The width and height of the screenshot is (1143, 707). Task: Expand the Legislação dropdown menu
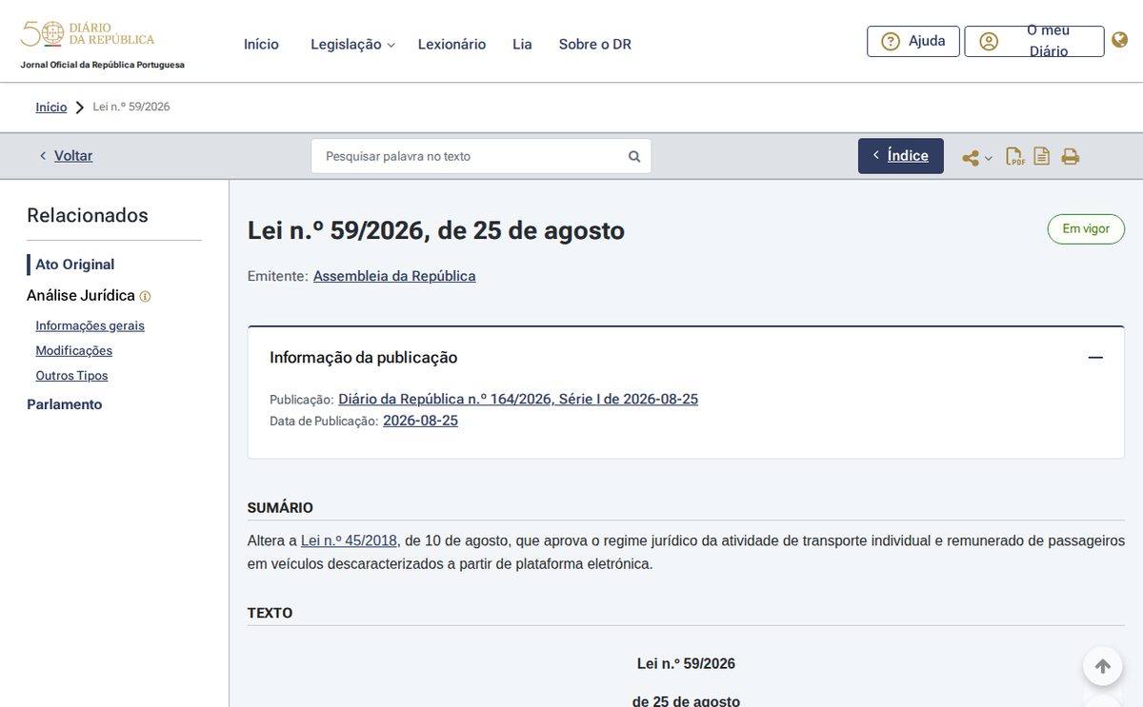coord(352,45)
